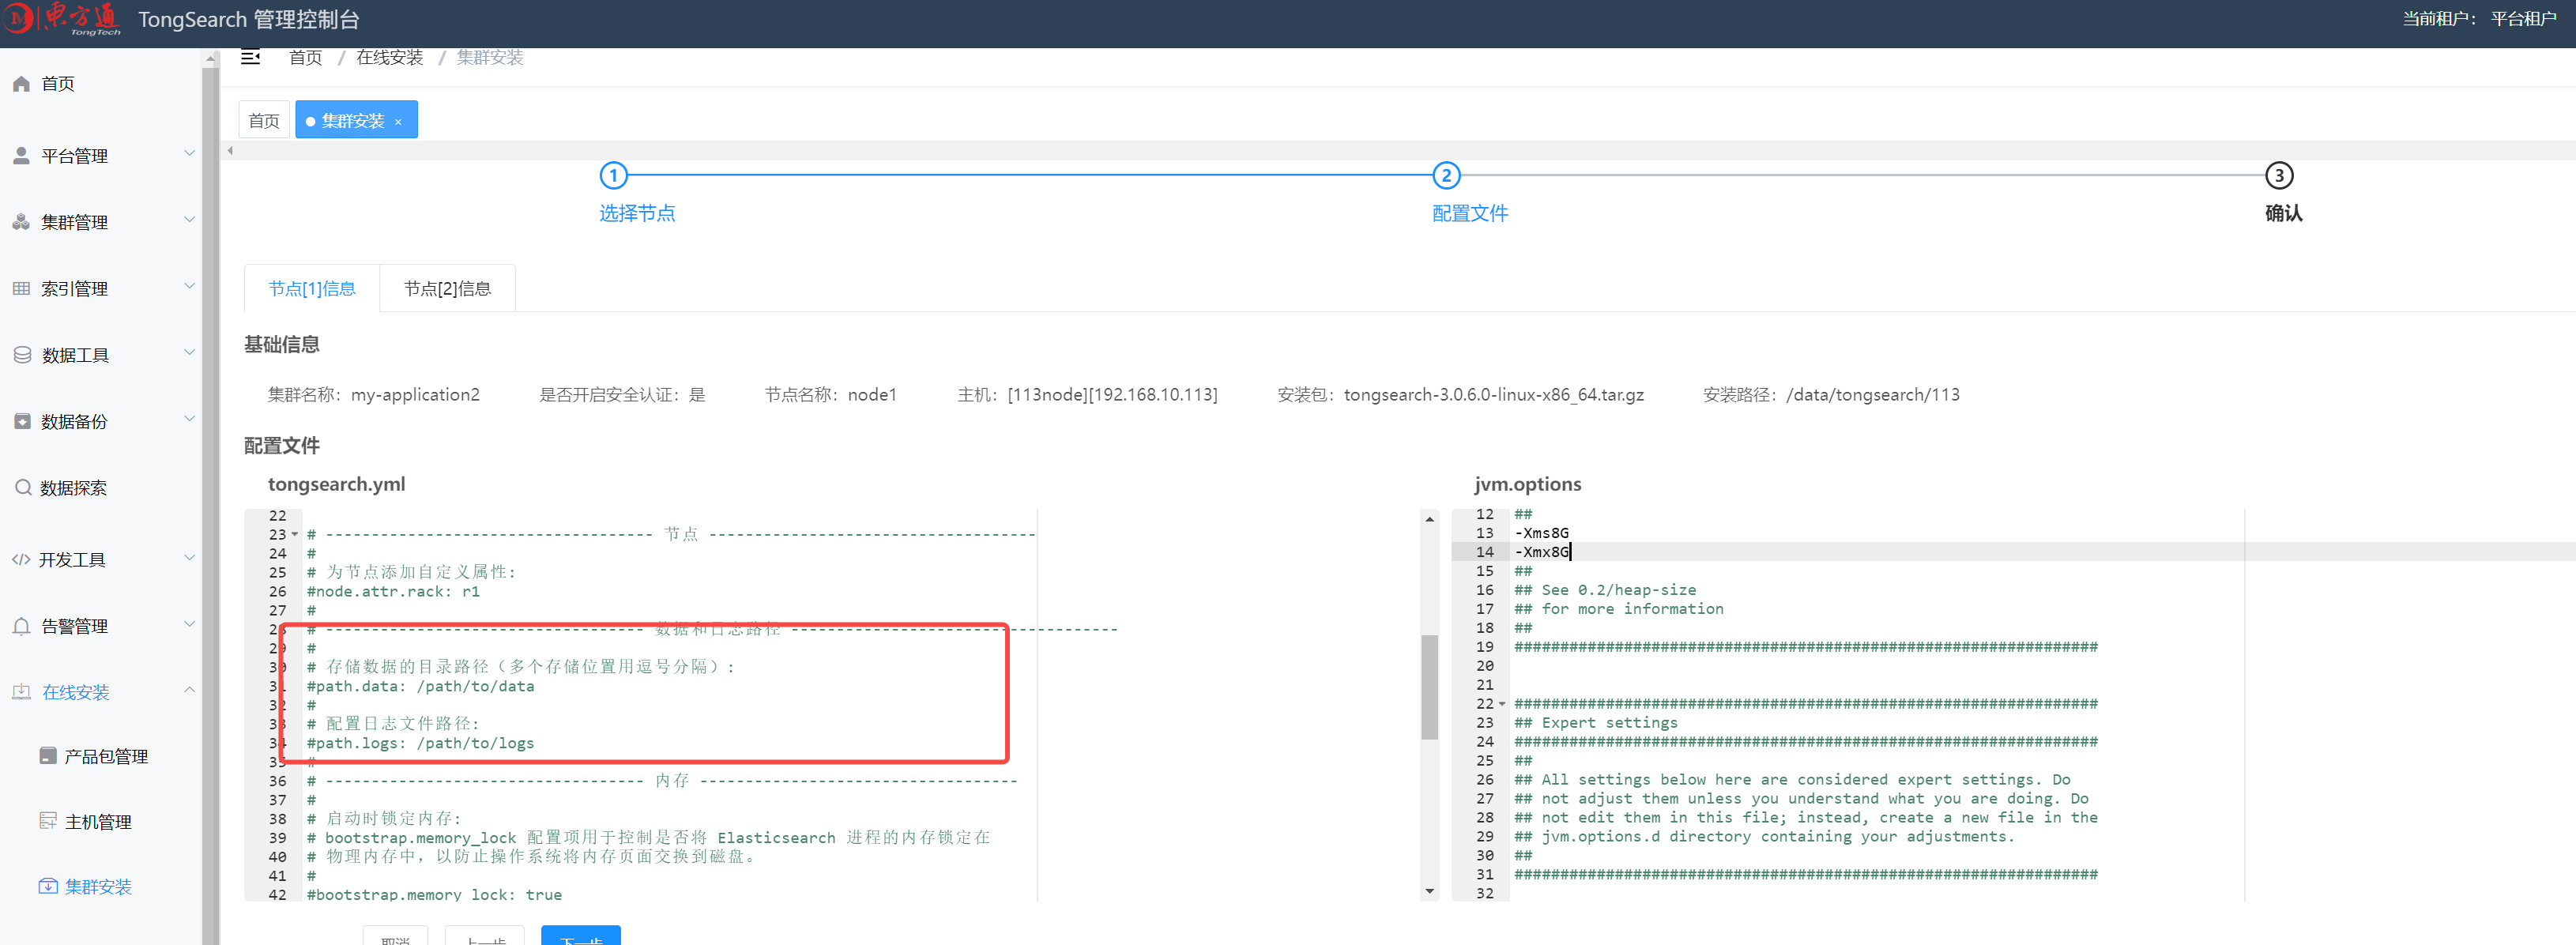Click the 索引管理 table icon

pyautogui.click(x=21, y=289)
